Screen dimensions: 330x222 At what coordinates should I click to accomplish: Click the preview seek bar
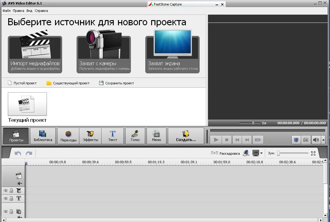pos(267,131)
